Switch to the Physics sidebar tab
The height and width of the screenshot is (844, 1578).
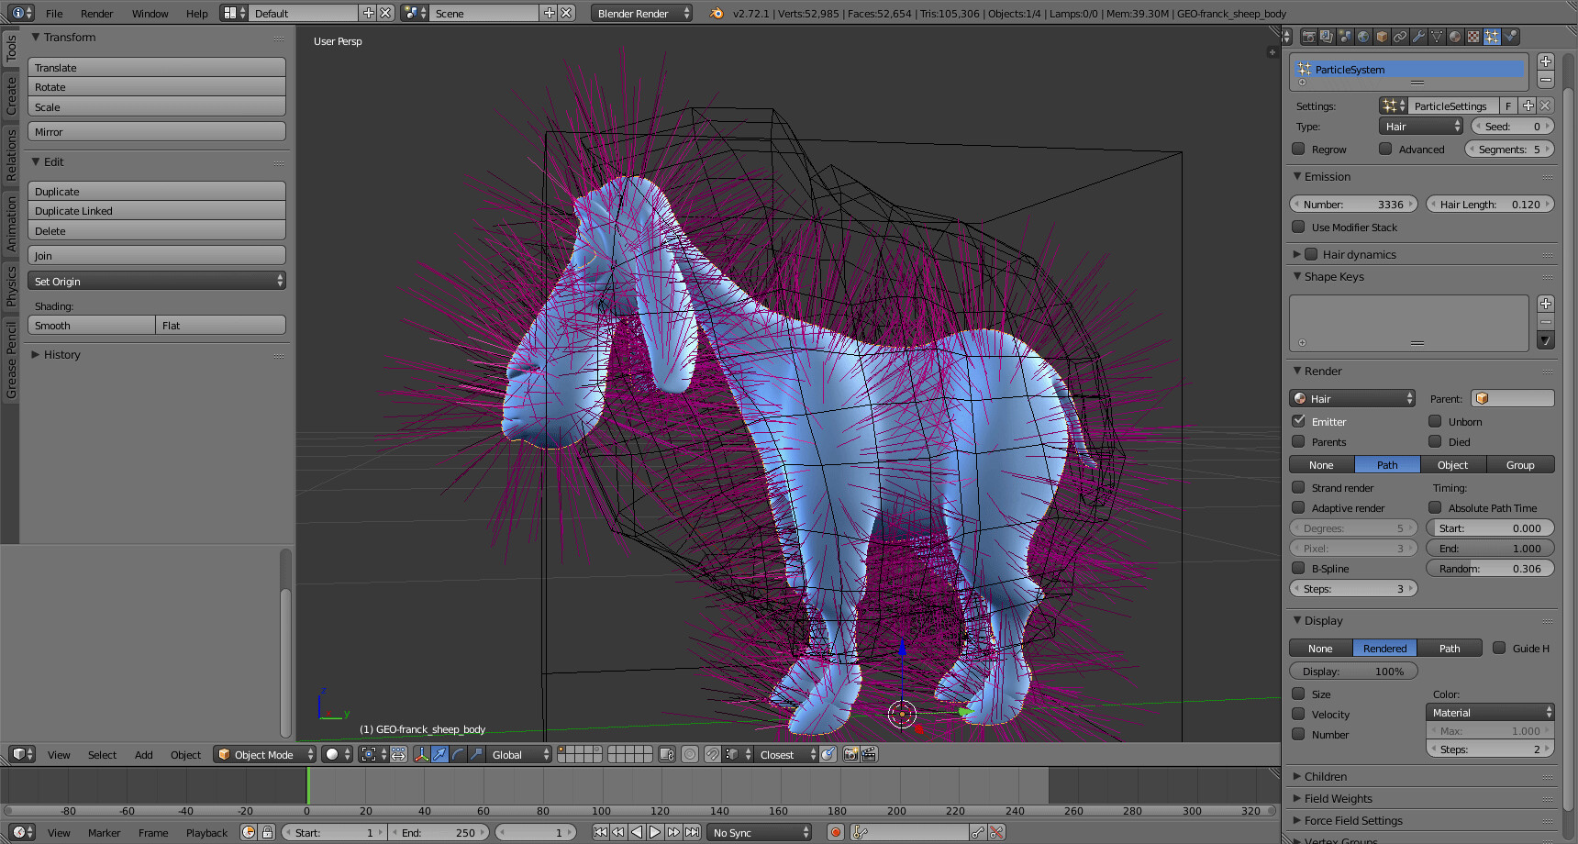click(x=11, y=285)
